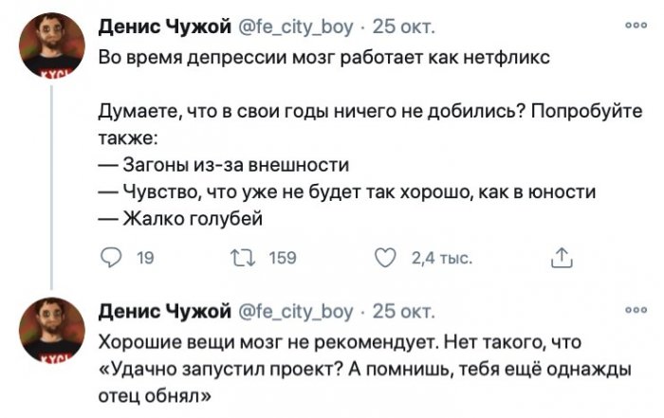Open more options on second tweet

tap(629, 309)
